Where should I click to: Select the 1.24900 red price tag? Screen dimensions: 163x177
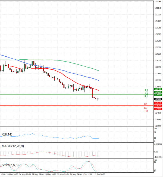tap(158, 109)
